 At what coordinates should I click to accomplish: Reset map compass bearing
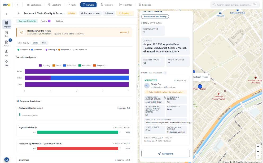(258, 156)
